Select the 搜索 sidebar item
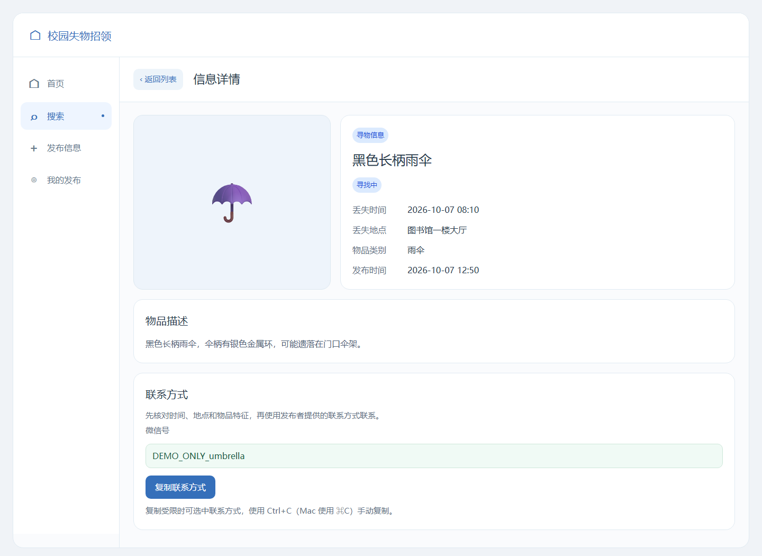Viewport: 762px width, 556px height. coord(66,116)
